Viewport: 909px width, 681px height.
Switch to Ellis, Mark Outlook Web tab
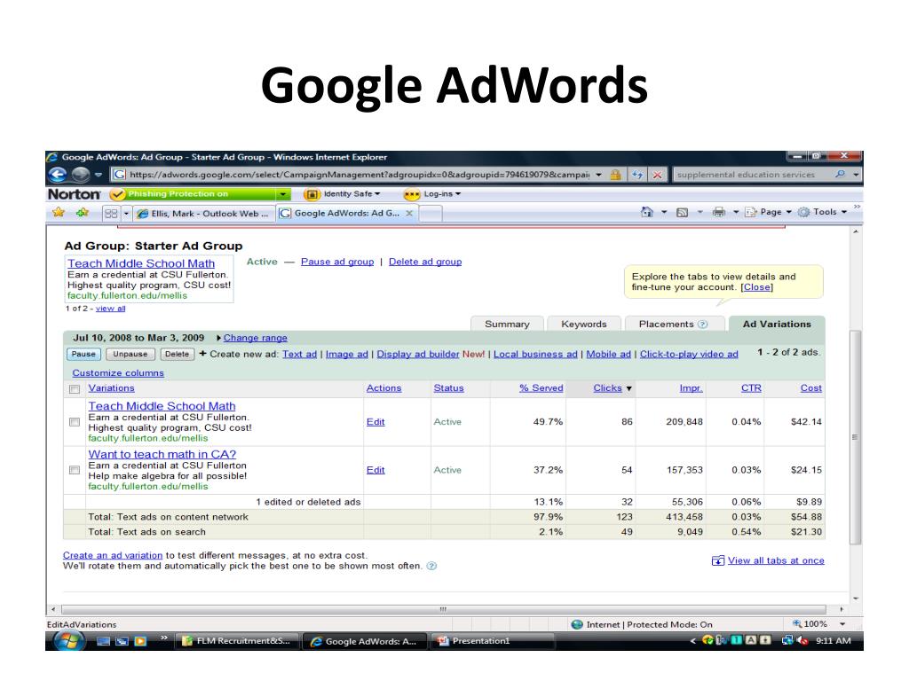coord(204,214)
